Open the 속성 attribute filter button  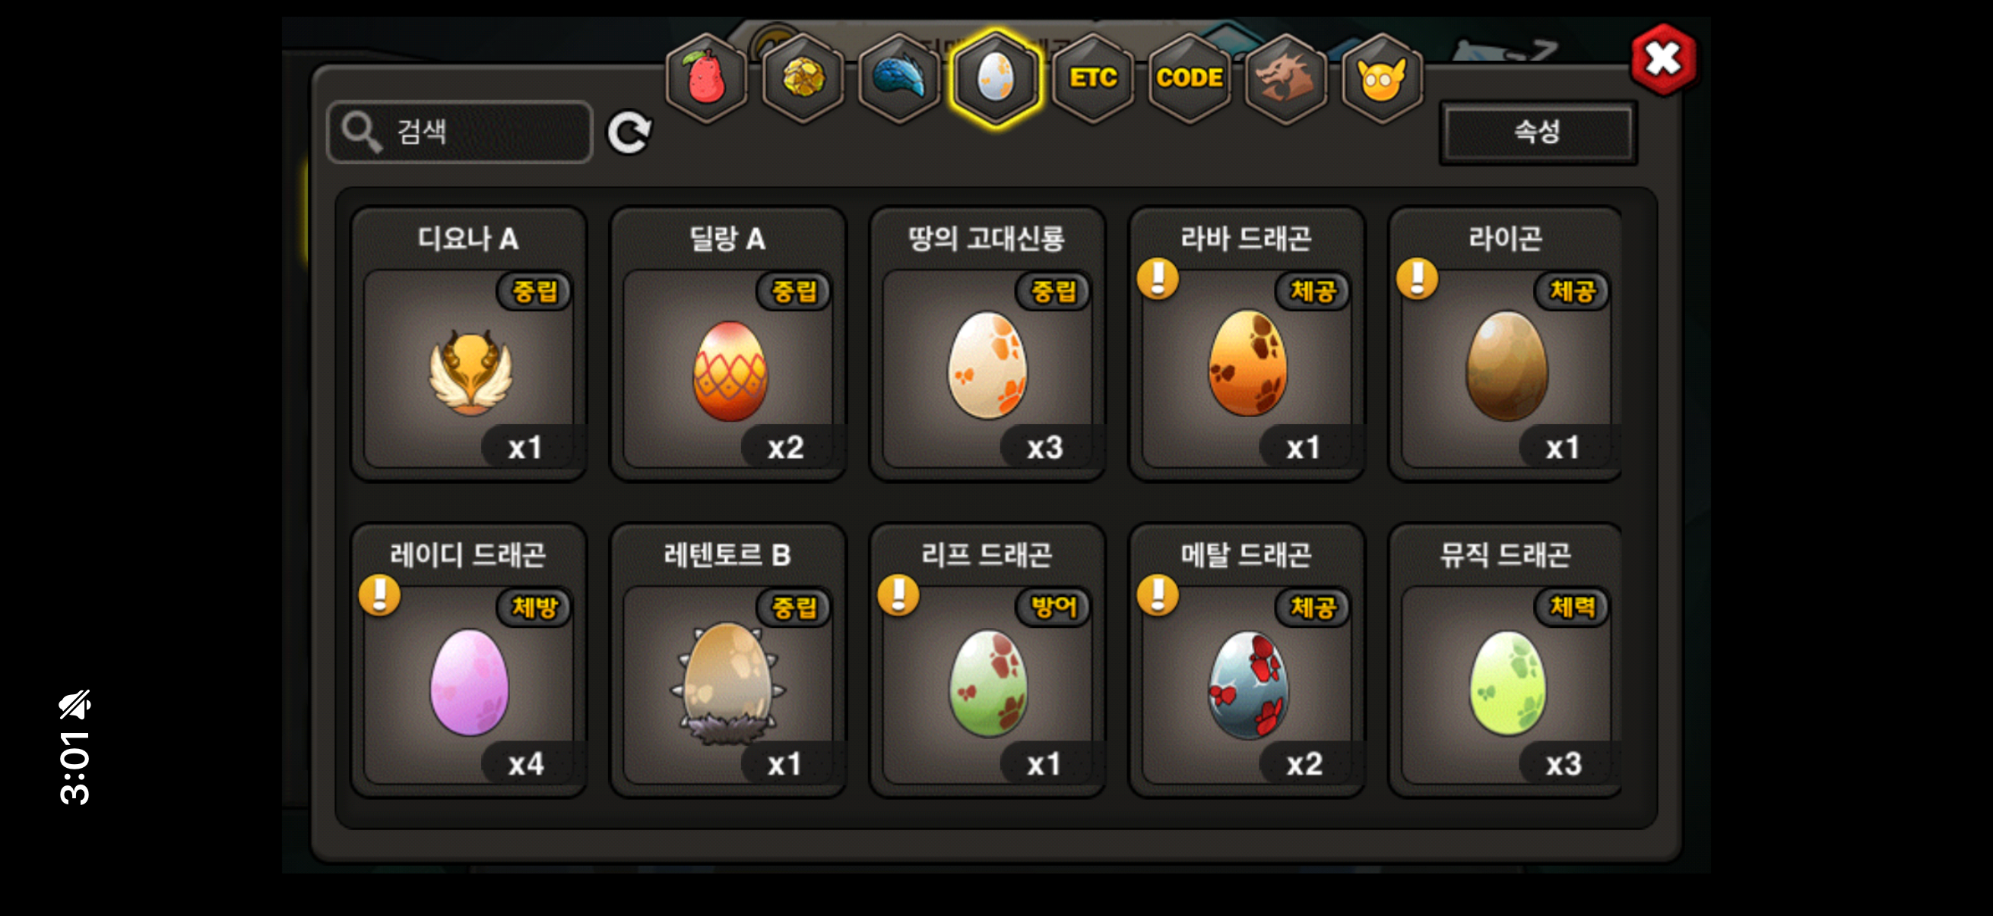[x=1537, y=132]
